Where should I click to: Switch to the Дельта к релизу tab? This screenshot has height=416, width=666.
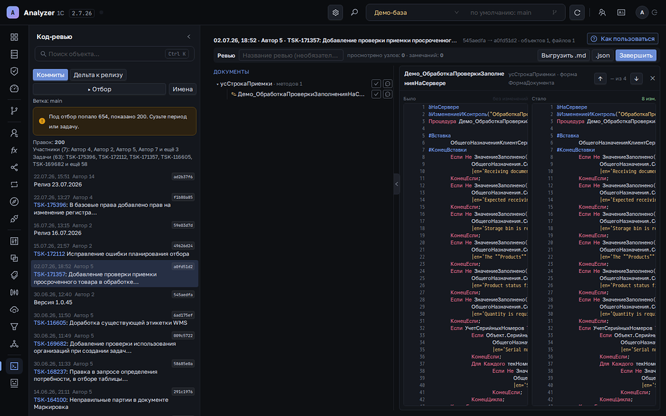(x=98, y=75)
